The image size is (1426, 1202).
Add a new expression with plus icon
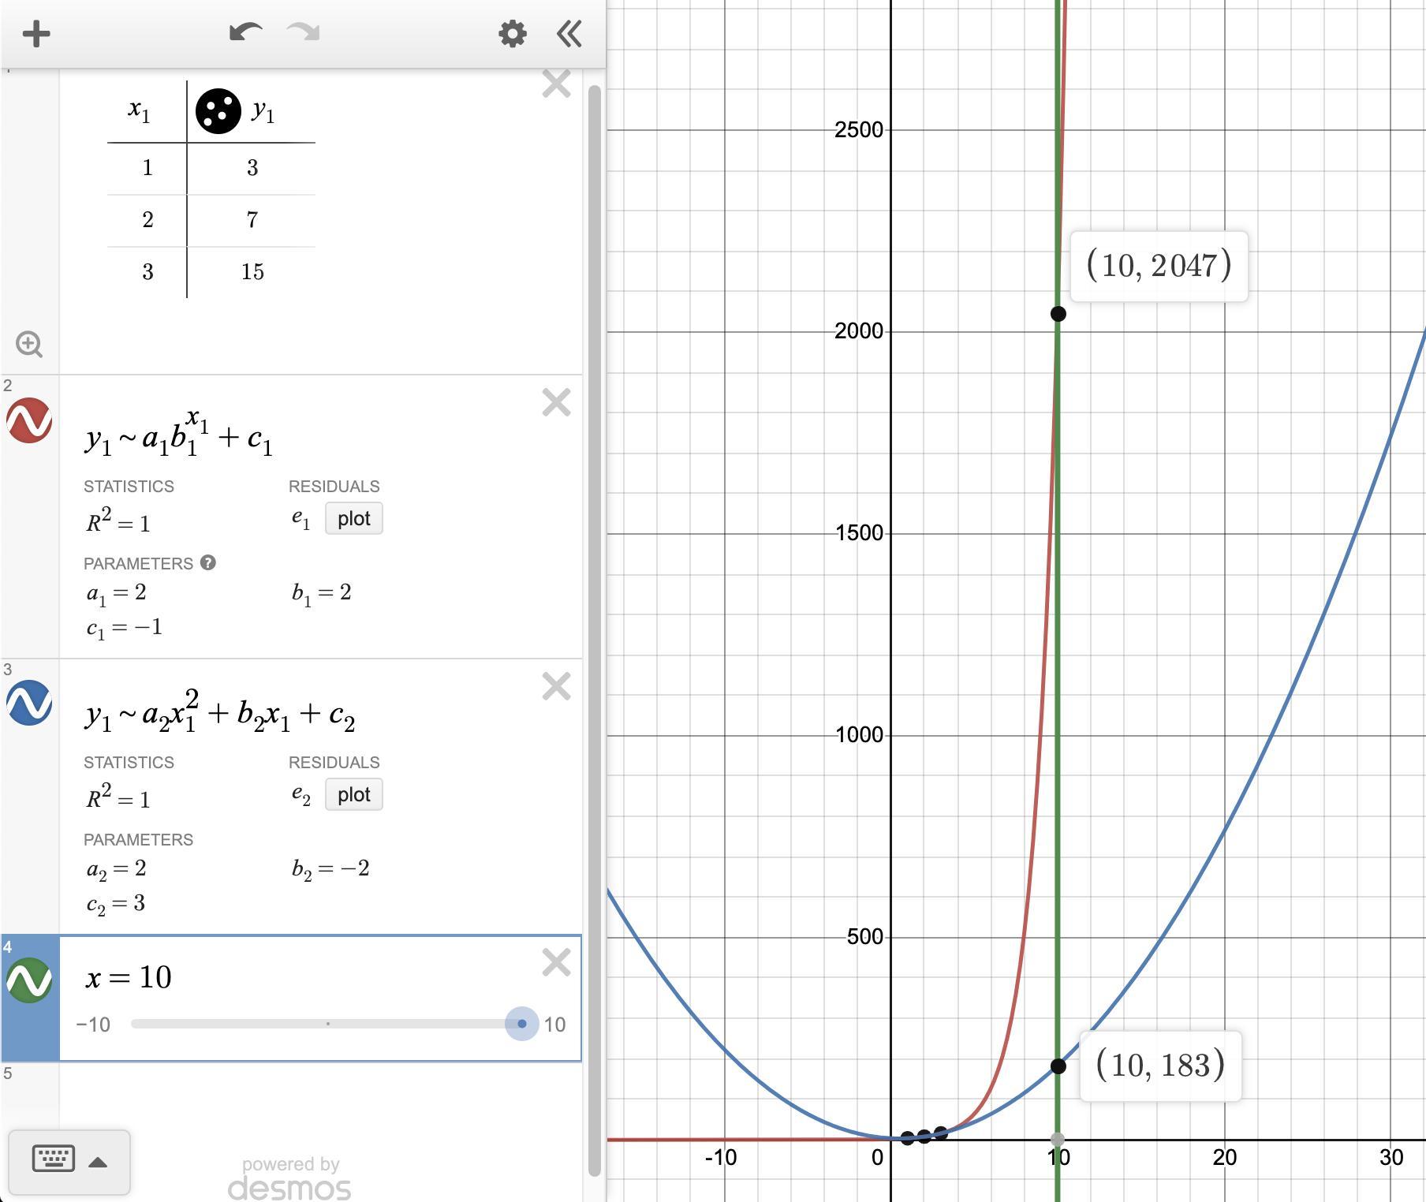36,34
